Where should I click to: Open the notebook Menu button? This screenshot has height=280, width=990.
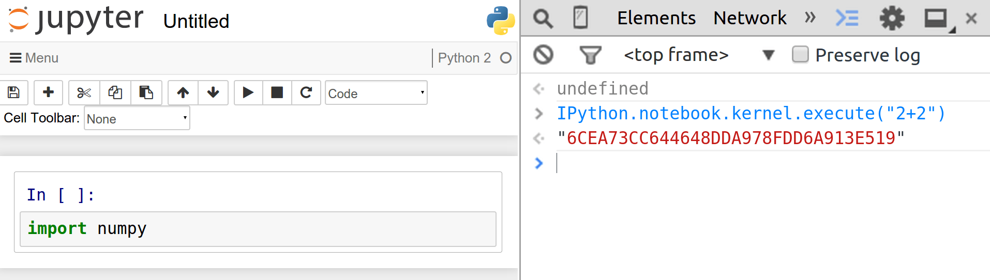coord(34,58)
